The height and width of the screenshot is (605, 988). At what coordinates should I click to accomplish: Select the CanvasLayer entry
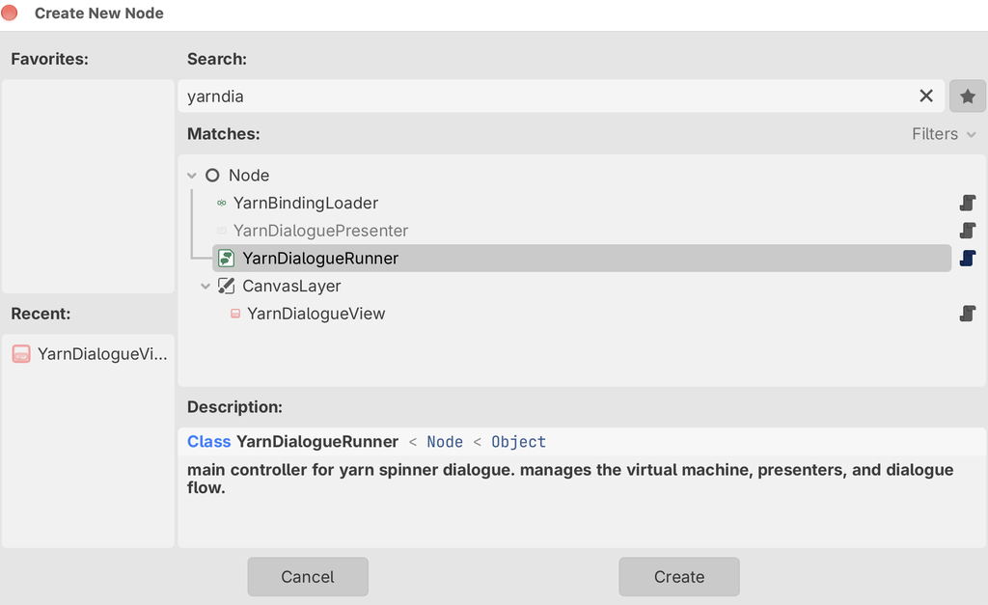(x=291, y=287)
